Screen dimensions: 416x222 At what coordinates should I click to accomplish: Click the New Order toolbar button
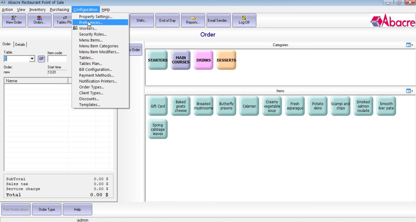14,20
